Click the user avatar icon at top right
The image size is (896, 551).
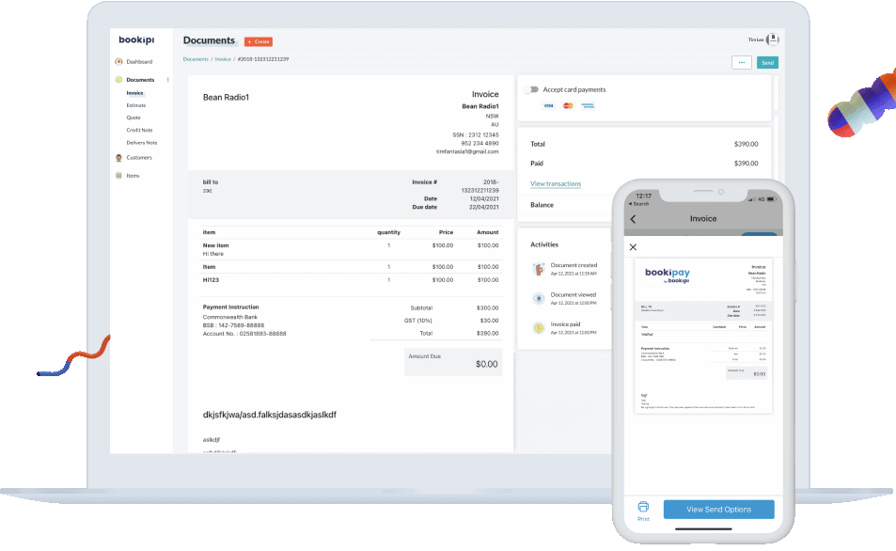click(x=773, y=39)
